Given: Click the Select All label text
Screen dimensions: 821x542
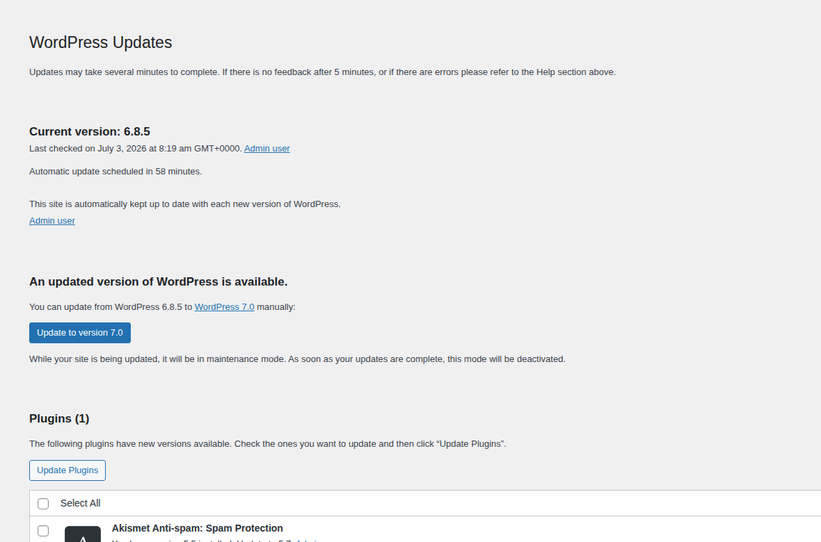Looking at the screenshot, I should [x=80, y=503].
